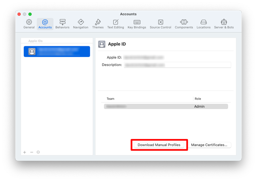Screen dimensions: 257x181
Task: Add a new account with plus button
Action: tap(25, 152)
